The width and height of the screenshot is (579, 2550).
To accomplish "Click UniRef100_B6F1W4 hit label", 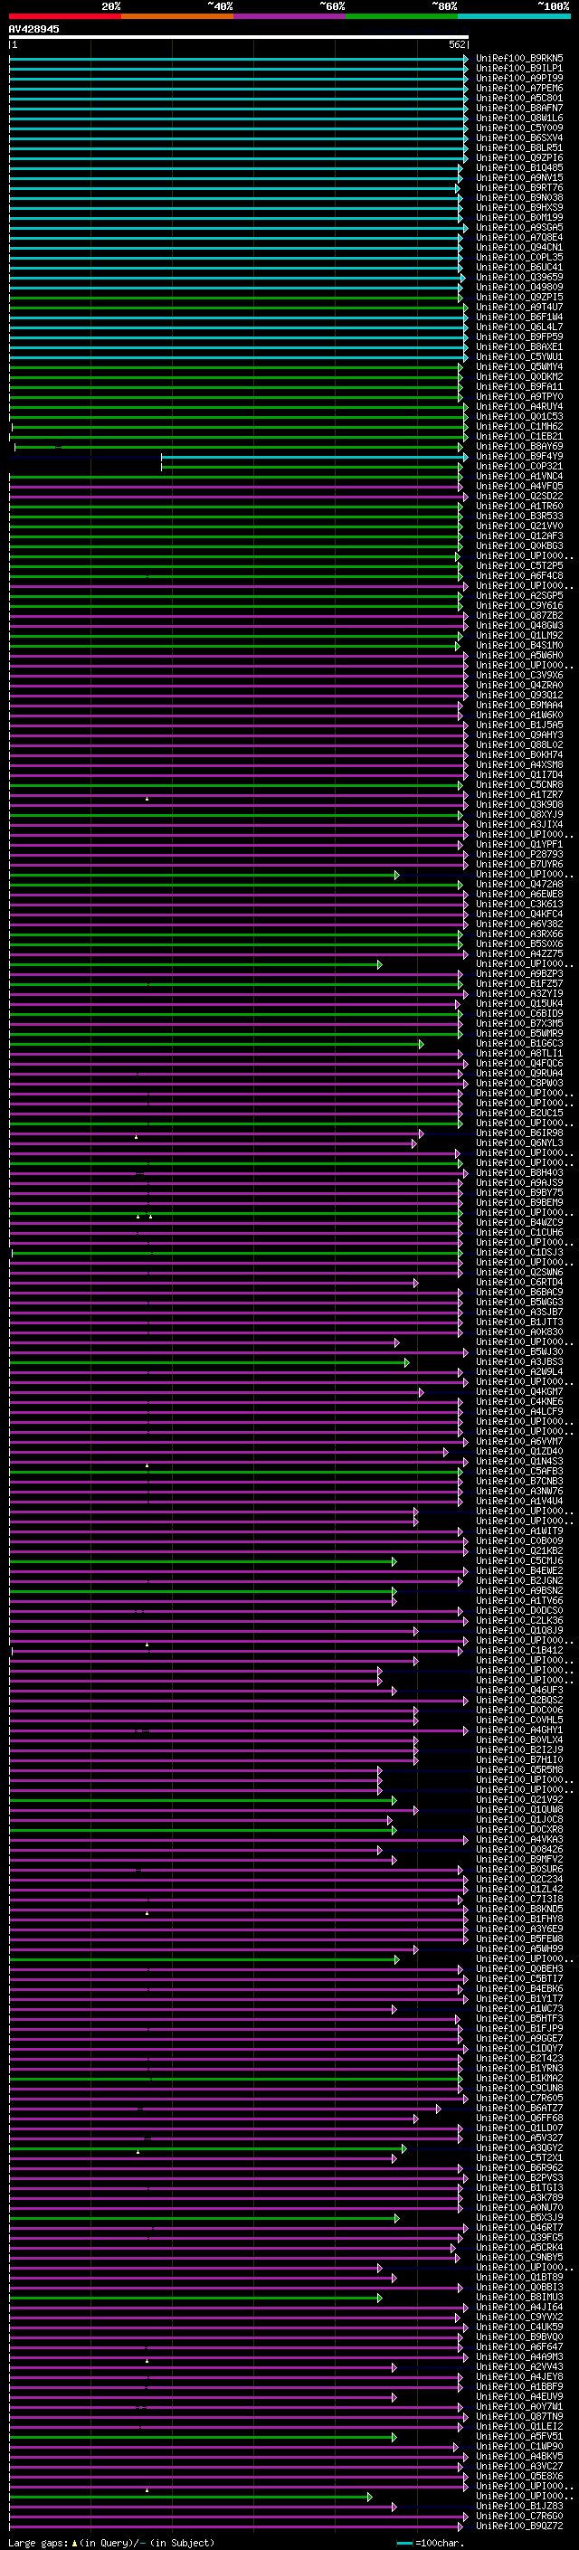I will [519, 317].
